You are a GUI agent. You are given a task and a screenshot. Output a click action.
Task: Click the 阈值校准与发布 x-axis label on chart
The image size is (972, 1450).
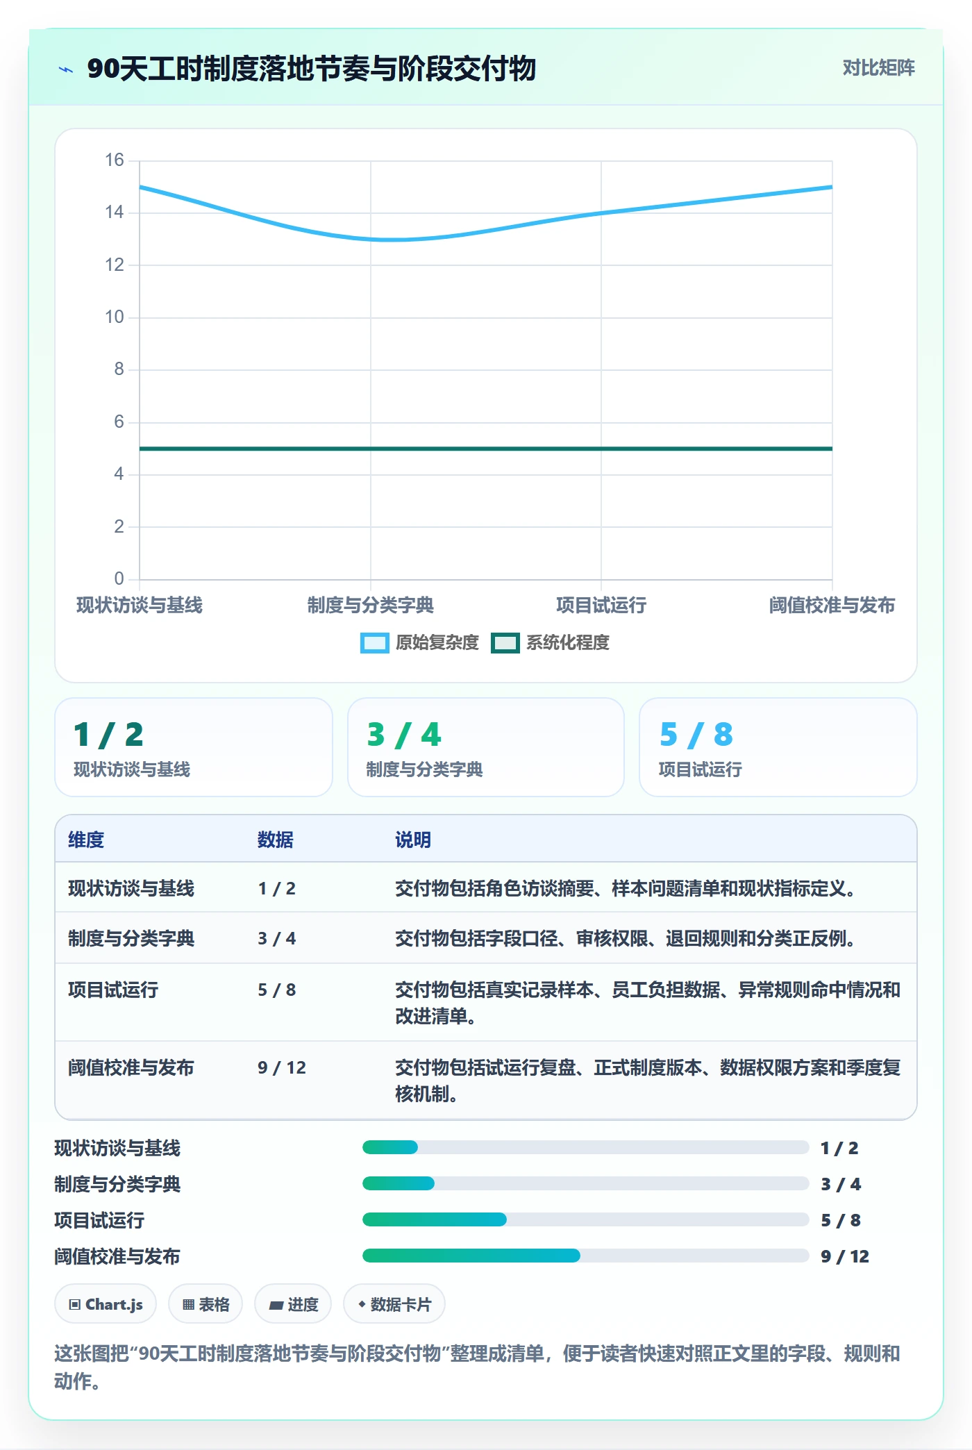pyautogui.click(x=832, y=606)
